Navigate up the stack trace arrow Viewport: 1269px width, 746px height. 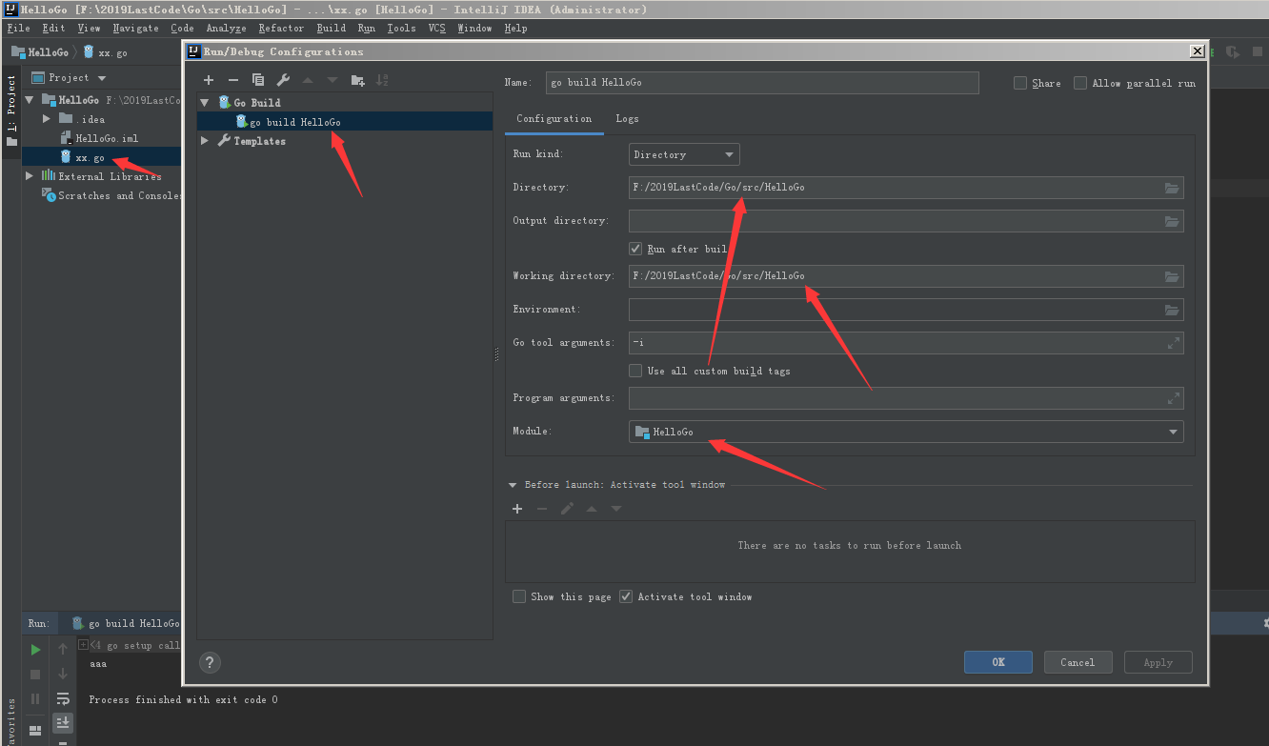[63, 649]
